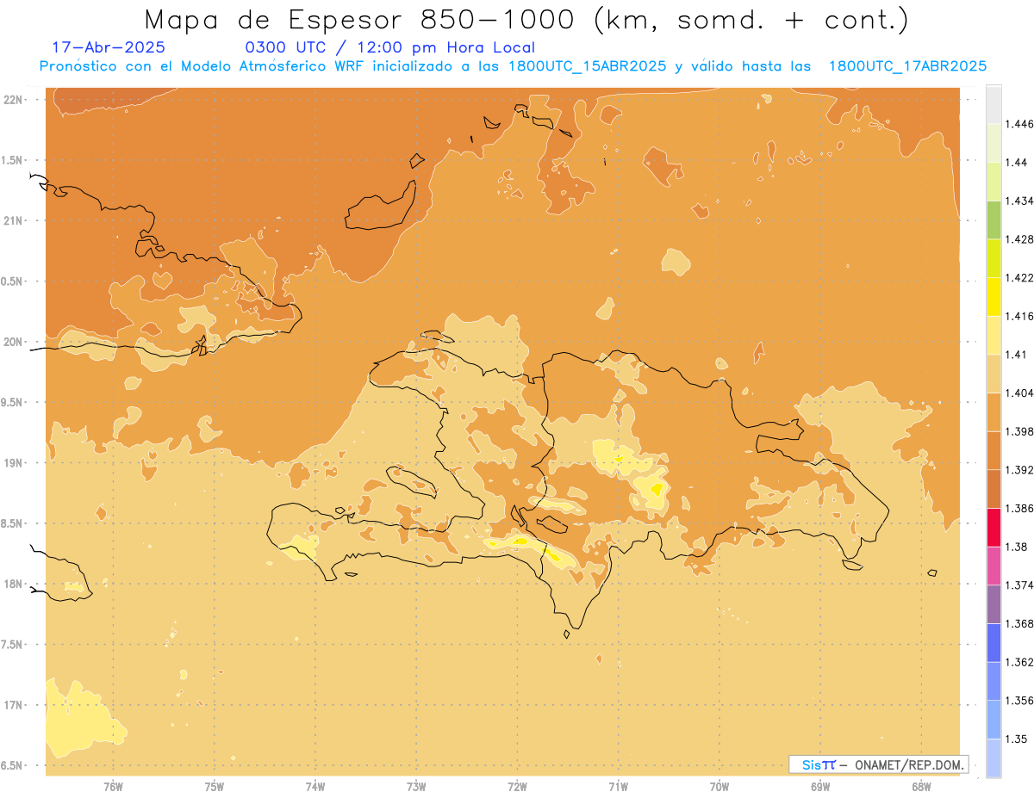The height and width of the screenshot is (798, 1034).
Task: Click the '69W' longitude label
Action: tap(820, 787)
